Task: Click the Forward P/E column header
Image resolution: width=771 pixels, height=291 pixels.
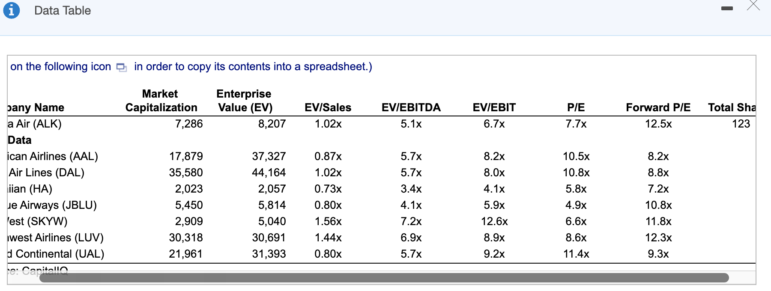Action: [x=658, y=107]
